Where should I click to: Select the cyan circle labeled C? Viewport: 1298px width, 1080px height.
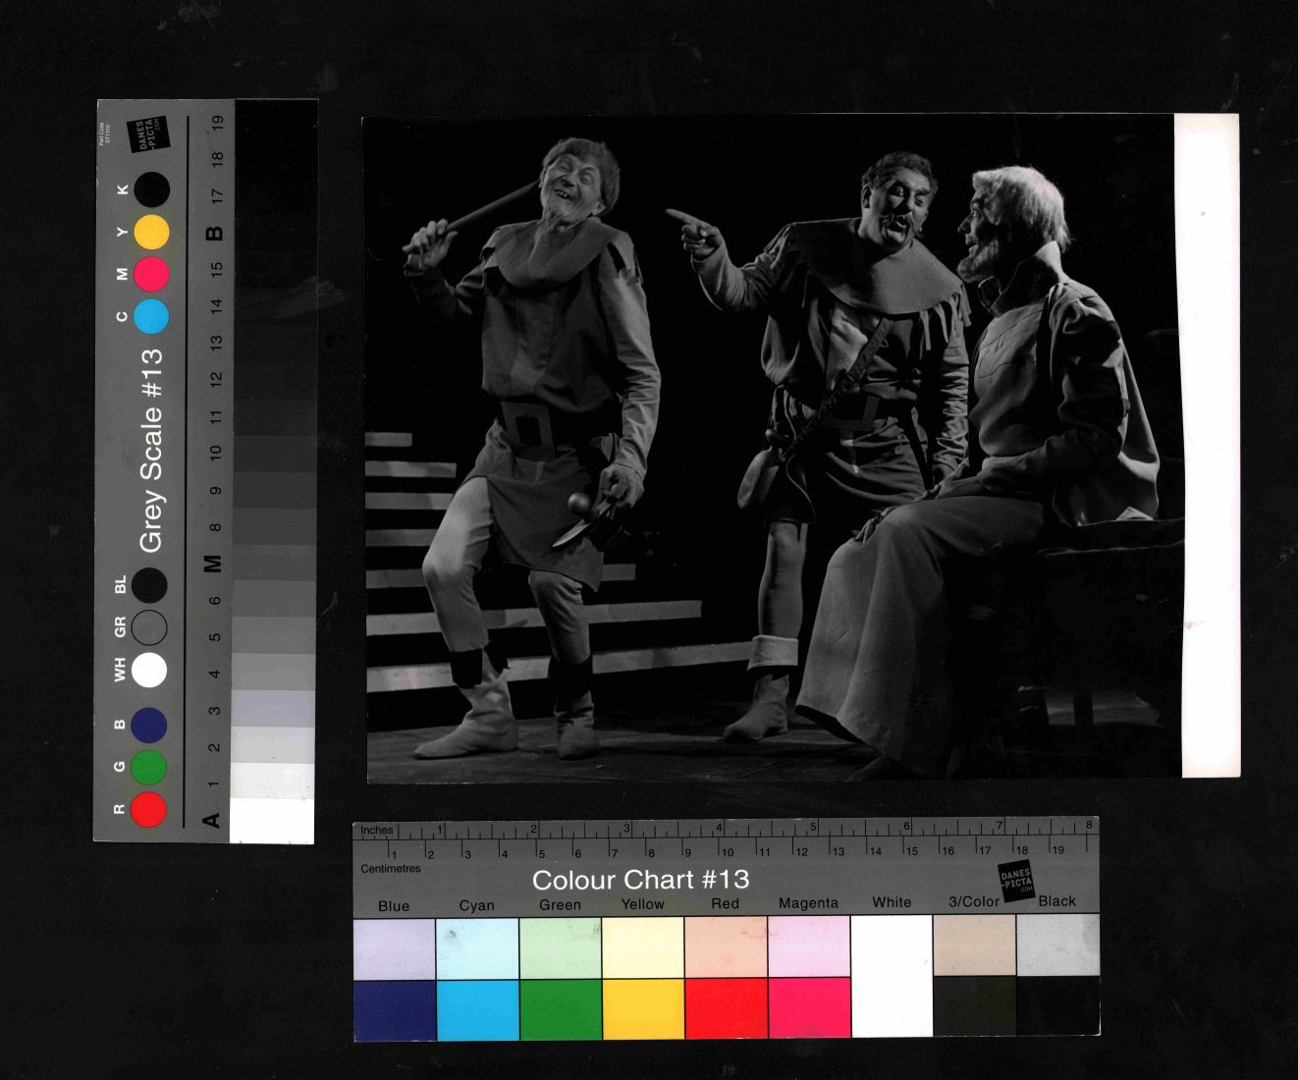pyautogui.click(x=151, y=316)
